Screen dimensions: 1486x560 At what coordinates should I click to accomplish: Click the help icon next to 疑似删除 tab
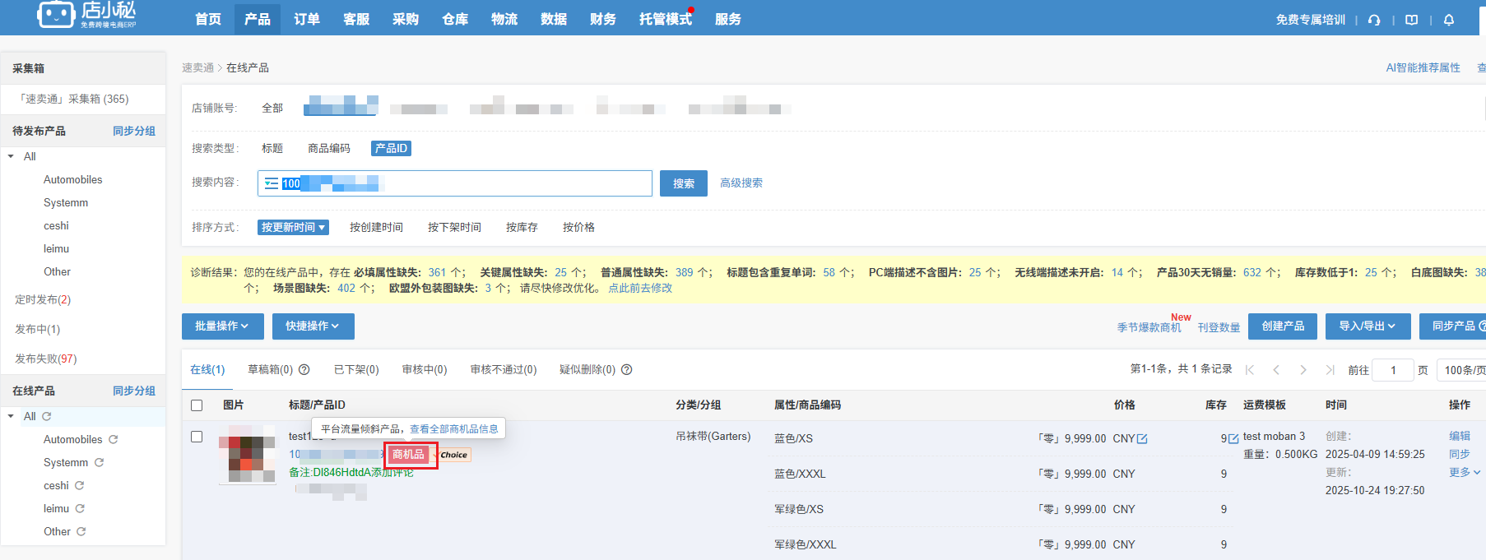click(x=627, y=370)
